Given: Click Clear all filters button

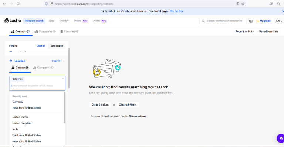Looking at the screenshot, I should click(x=128, y=105).
